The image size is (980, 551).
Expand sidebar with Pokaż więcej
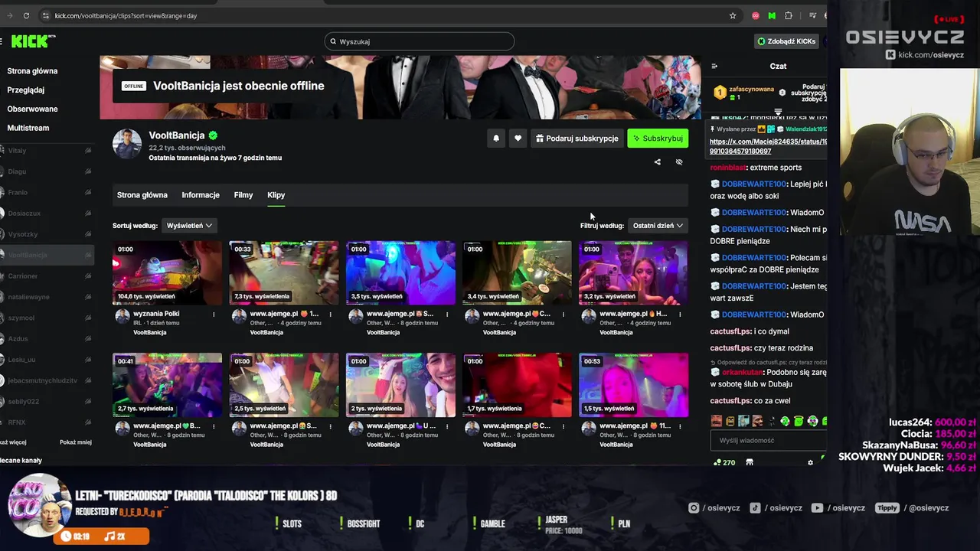pyautogui.click(x=13, y=442)
